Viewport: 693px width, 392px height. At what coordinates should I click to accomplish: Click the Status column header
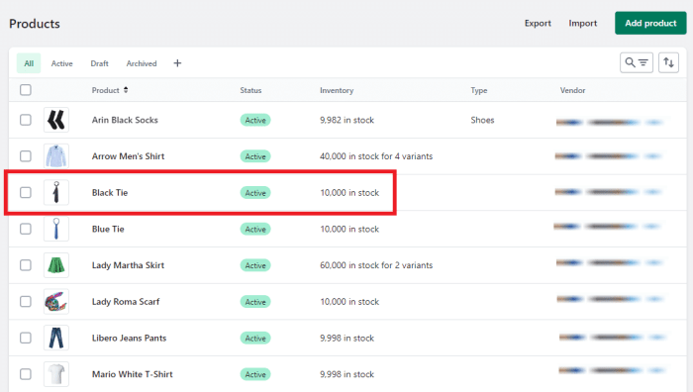tap(250, 90)
